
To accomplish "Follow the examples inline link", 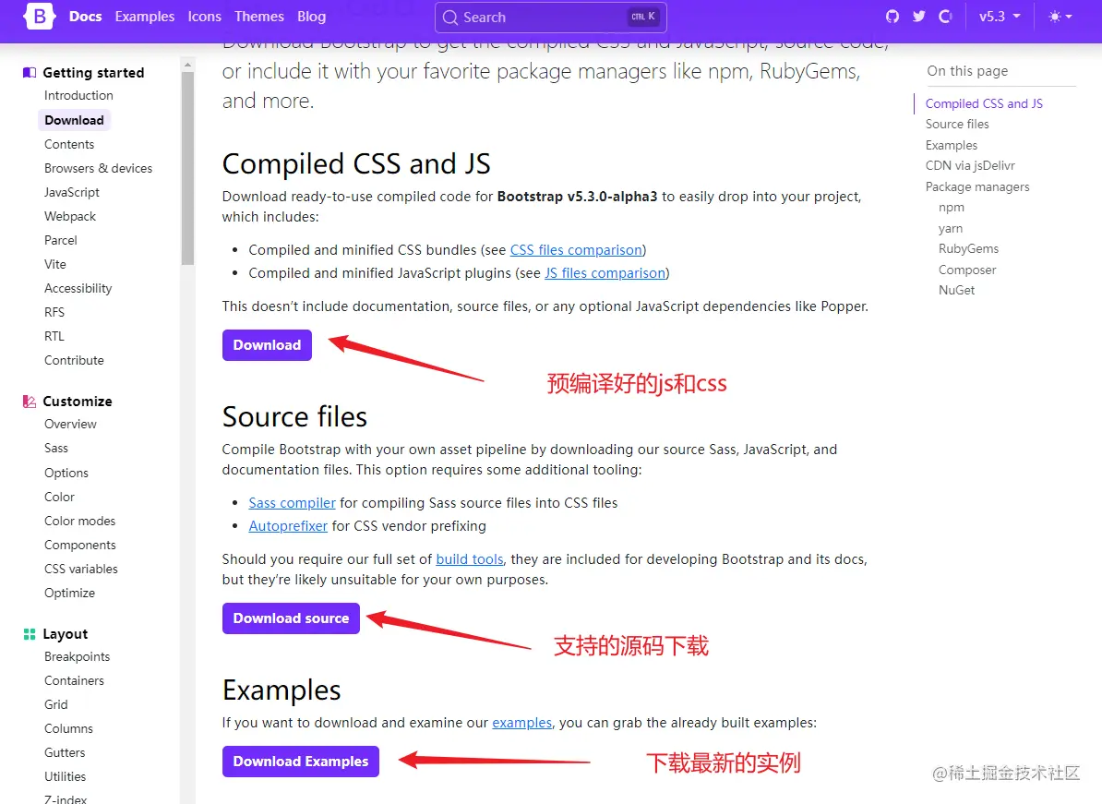I will click(522, 723).
